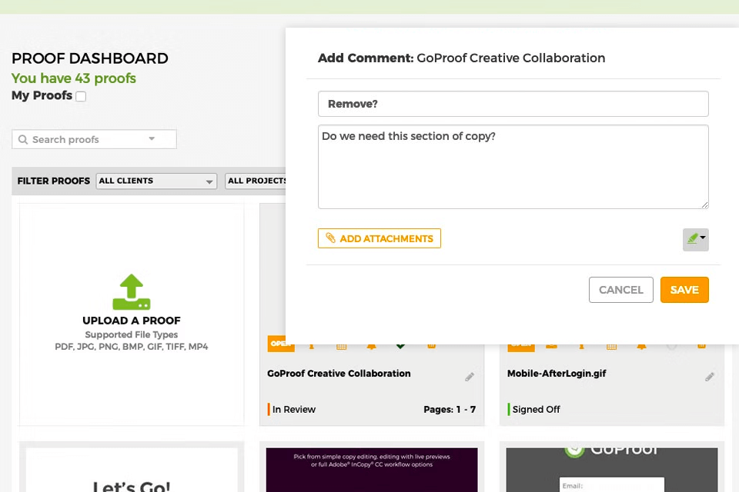739x492 pixels.
Task: Click the FILTER PROOFS label
Action: (54, 181)
